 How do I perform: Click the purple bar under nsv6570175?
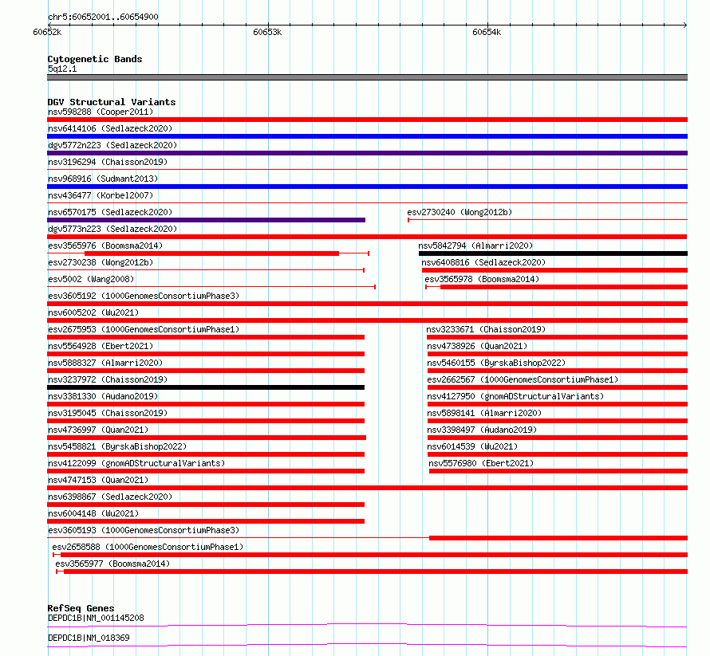coord(206,220)
